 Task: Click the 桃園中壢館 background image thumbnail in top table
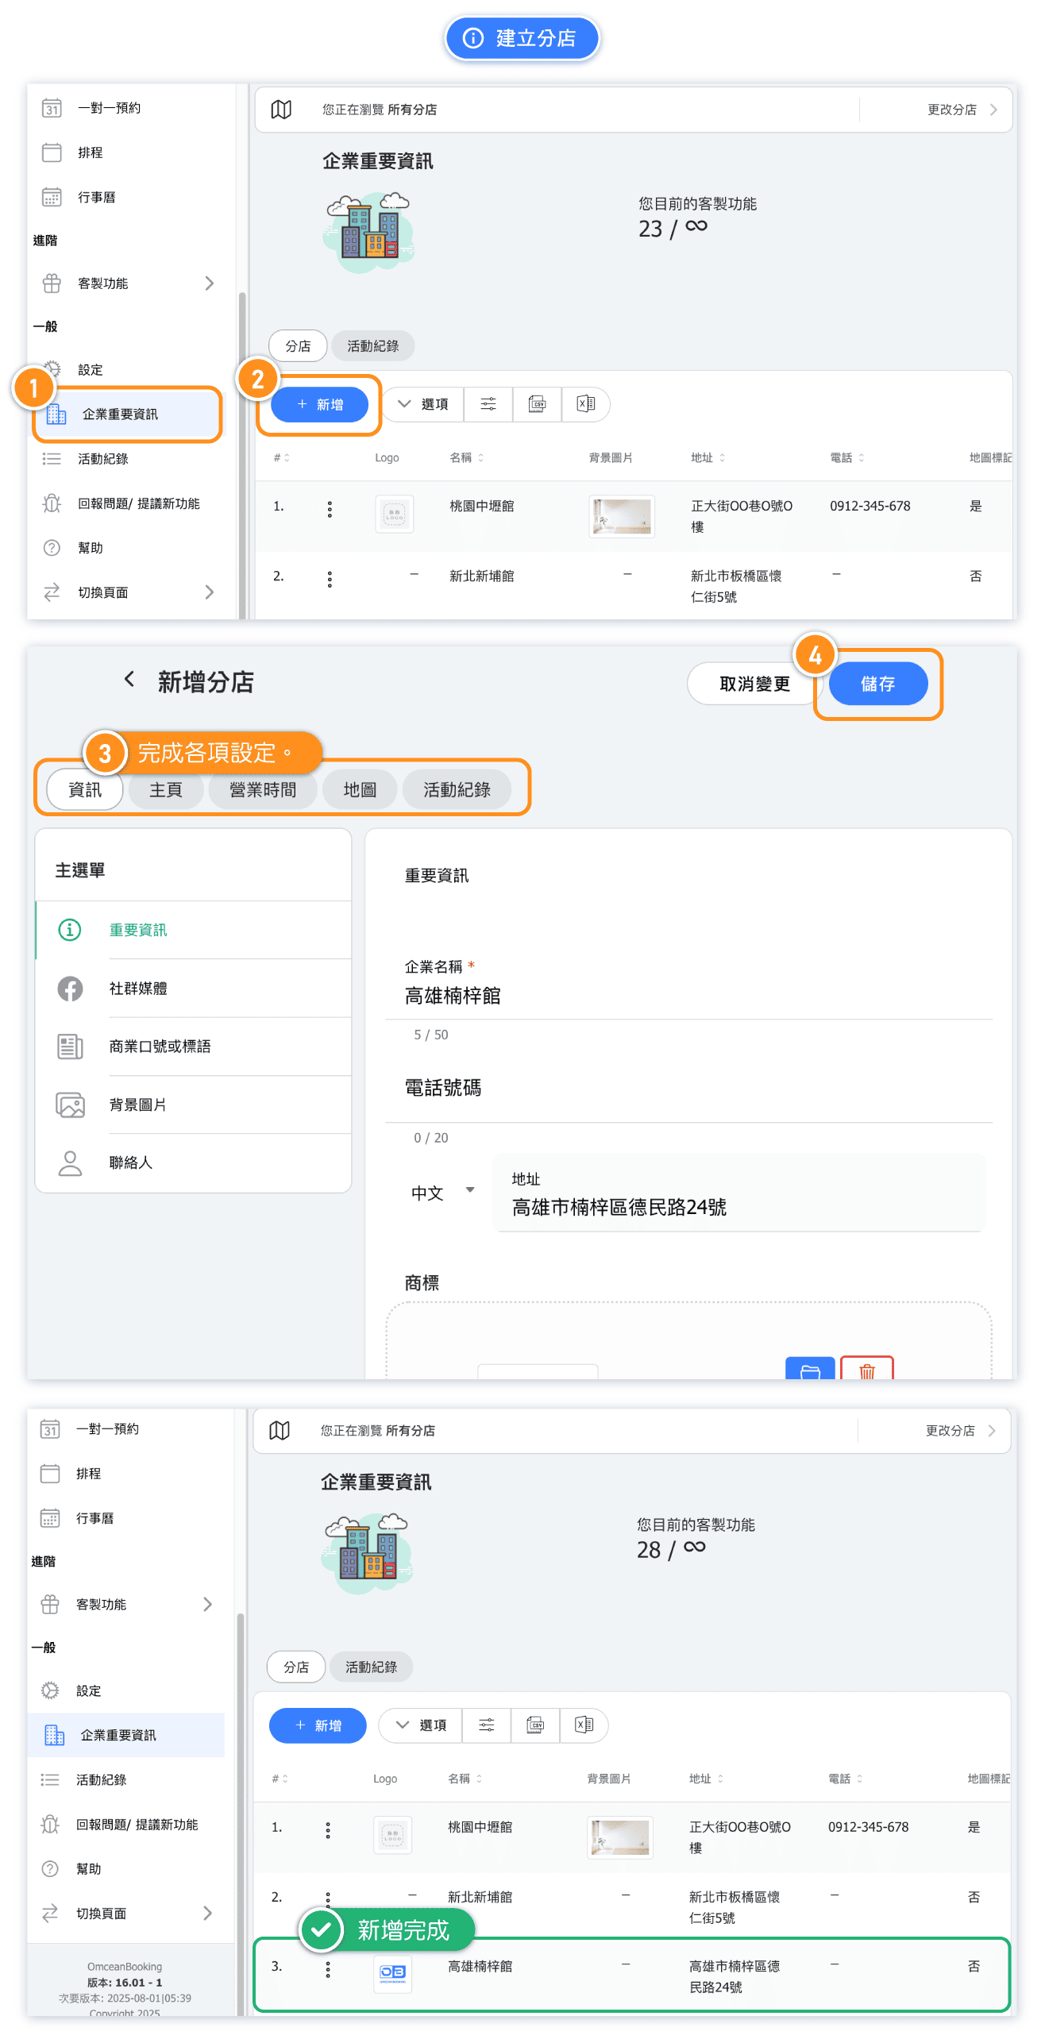pos(622,516)
